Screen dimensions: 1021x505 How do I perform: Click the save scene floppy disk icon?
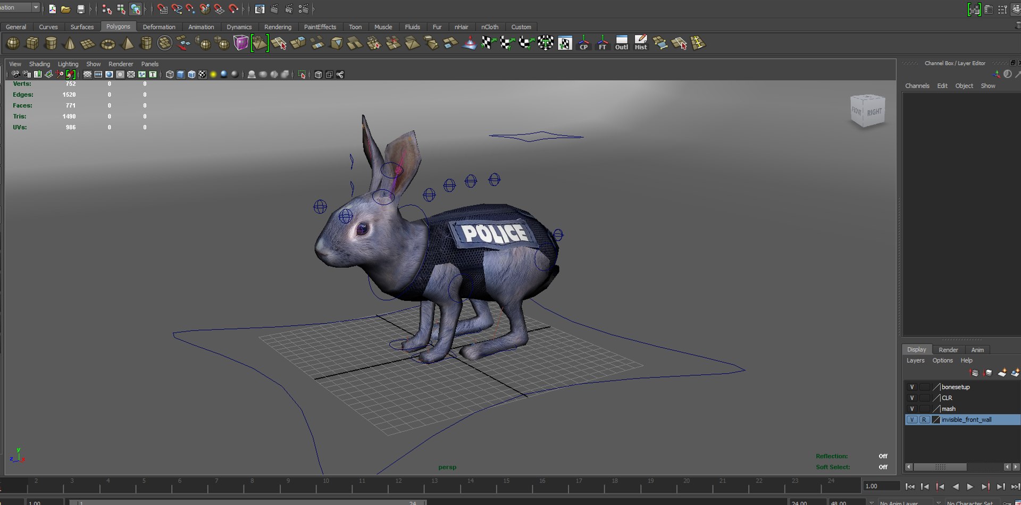[x=81, y=9]
